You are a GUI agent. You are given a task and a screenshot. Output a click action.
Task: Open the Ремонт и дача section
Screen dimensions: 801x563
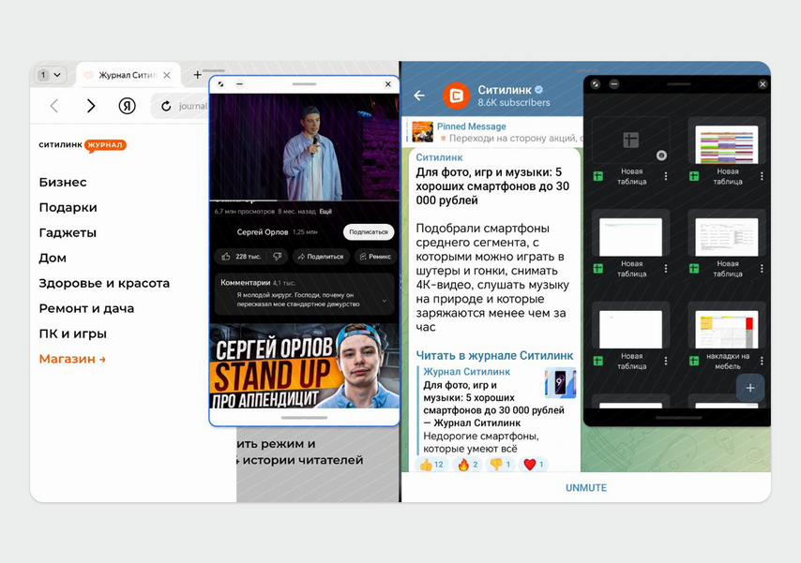pyautogui.click(x=86, y=308)
